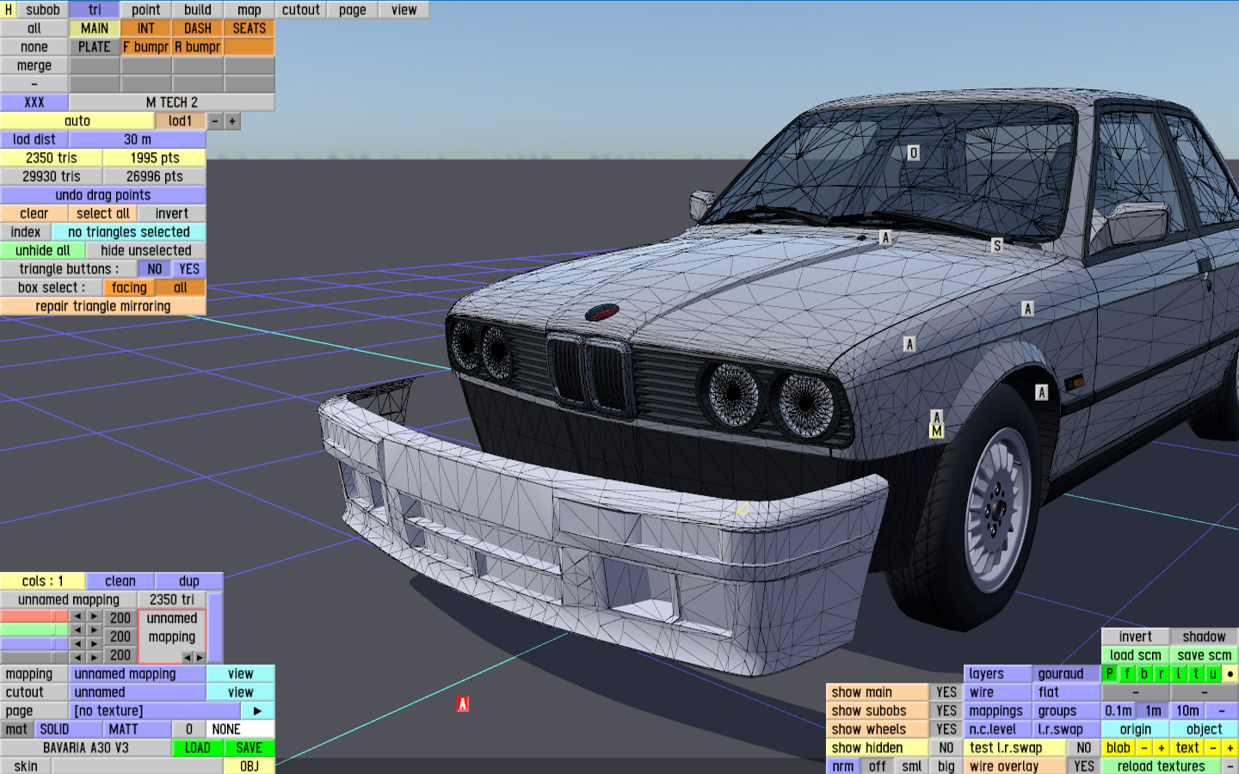Click the right arrow on the blue colour row

point(95,643)
